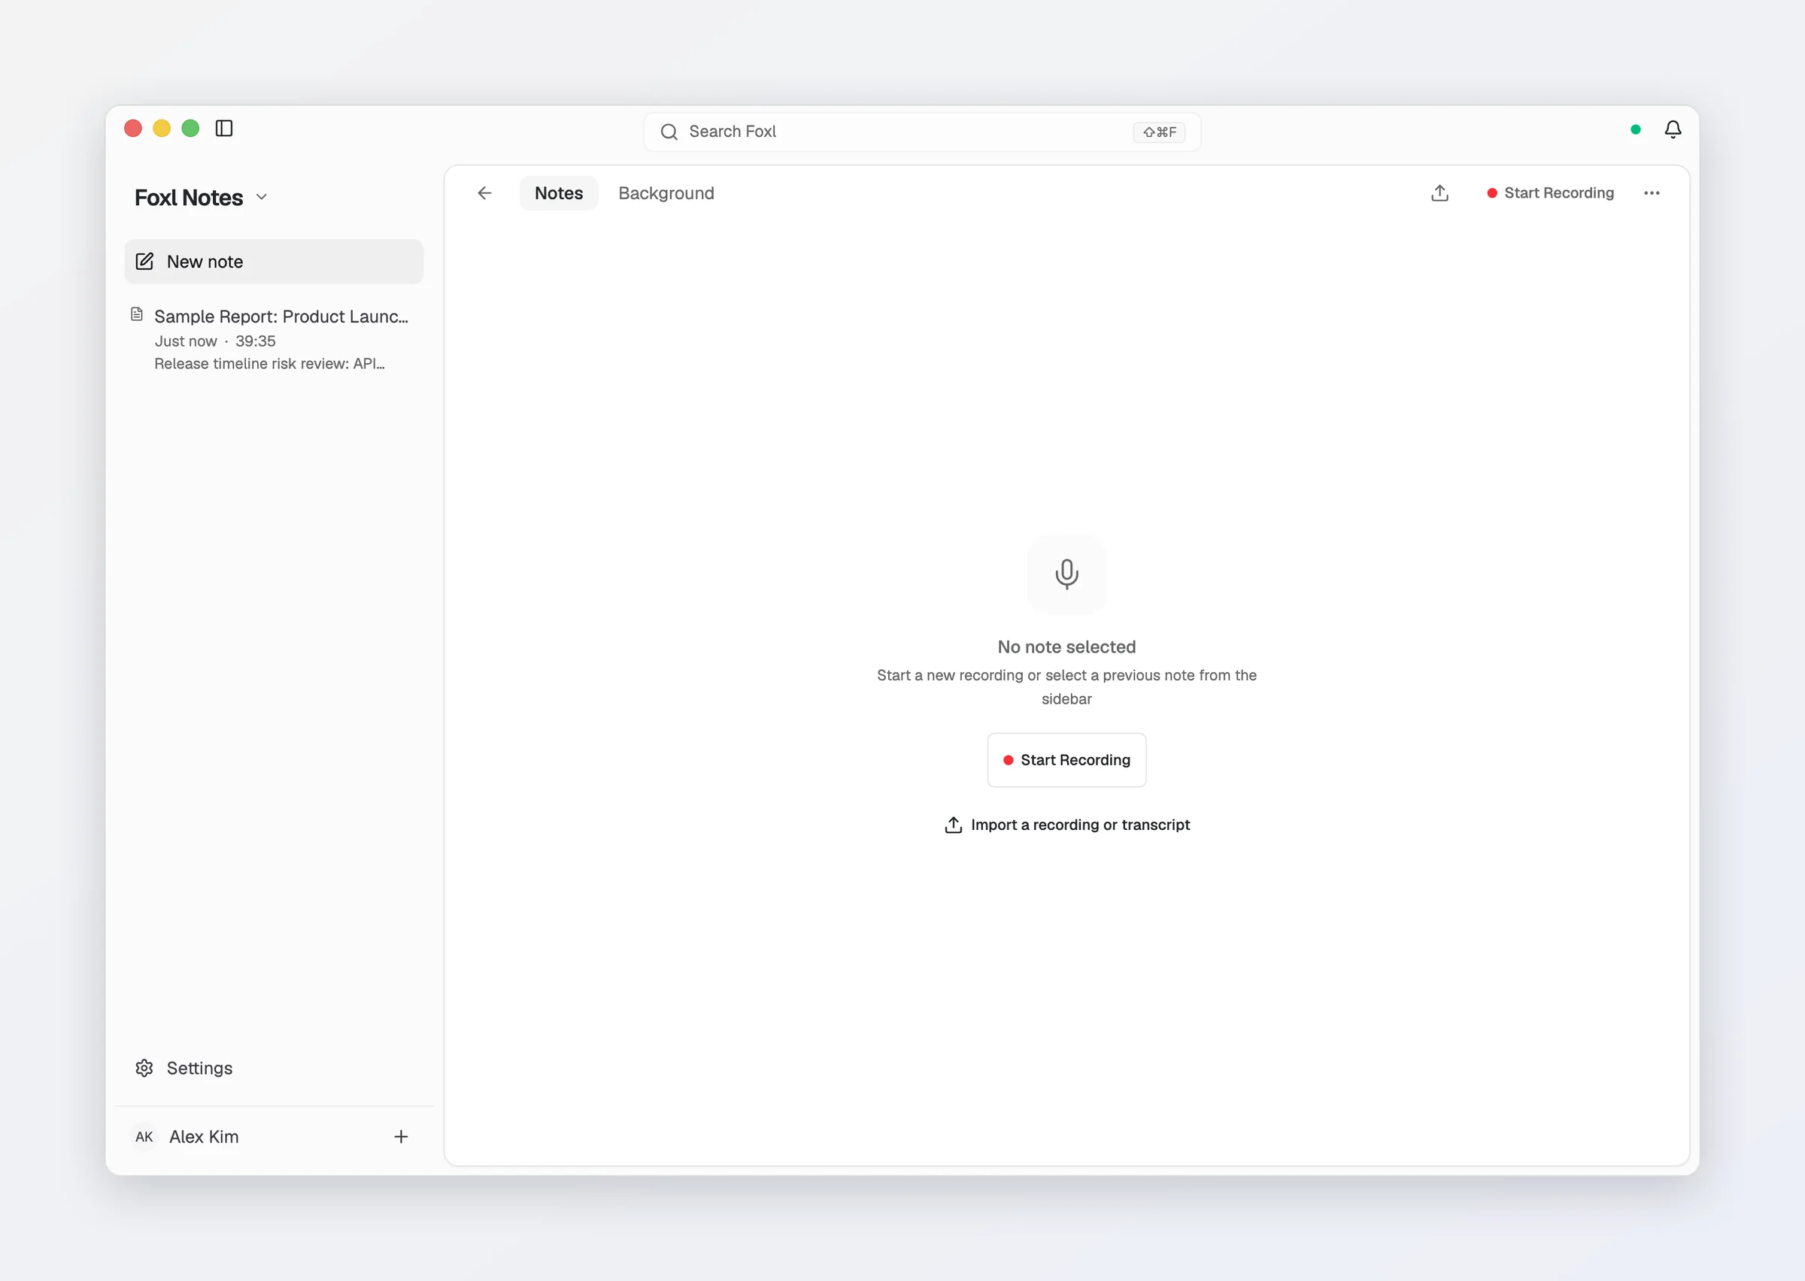Open notifications bell

click(1673, 129)
